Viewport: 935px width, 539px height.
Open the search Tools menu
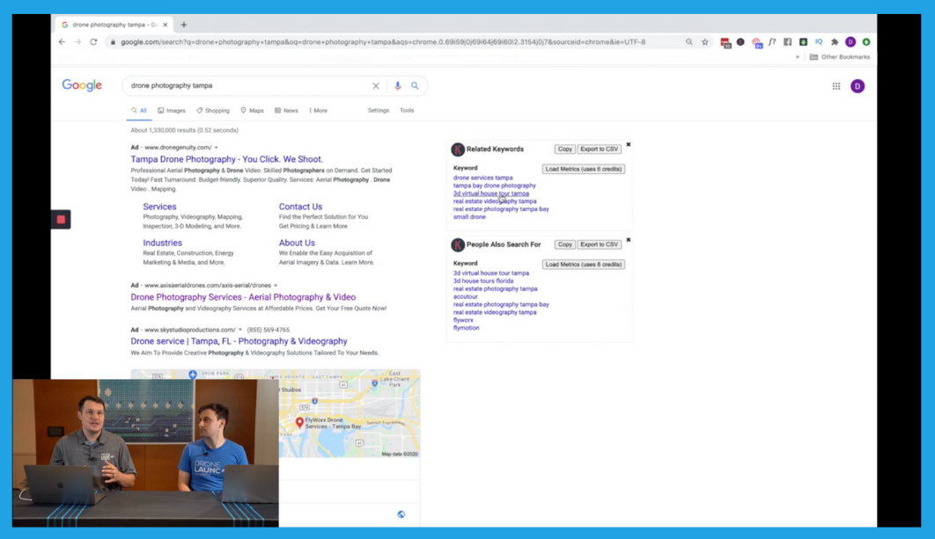(407, 110)
